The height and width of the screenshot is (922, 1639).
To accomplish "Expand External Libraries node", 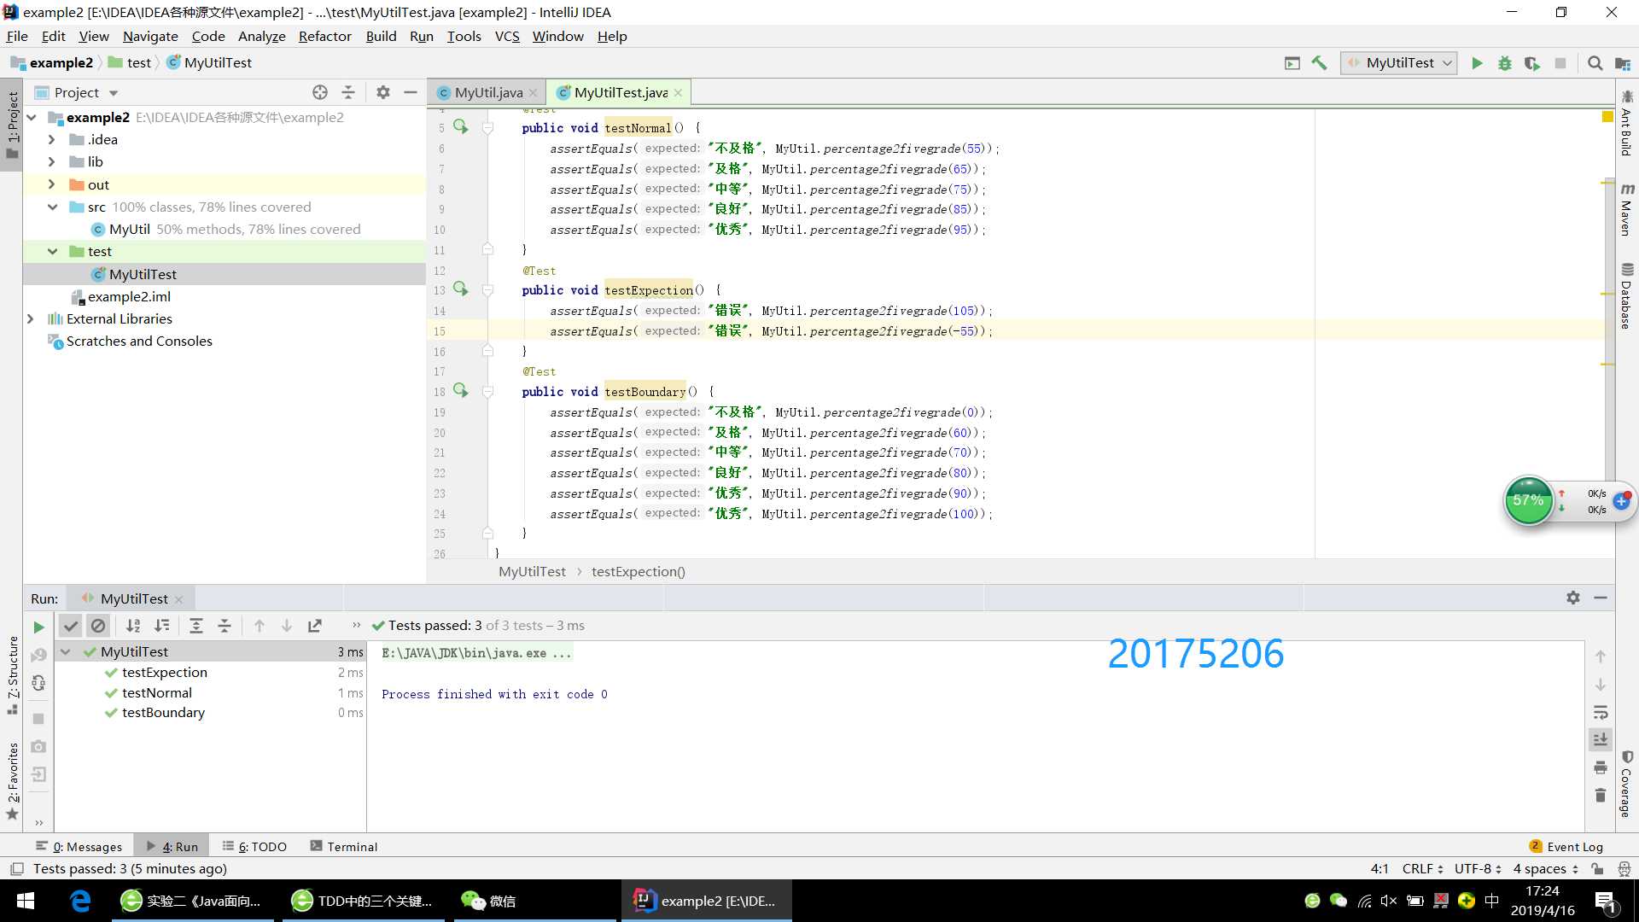I will 31,318.
